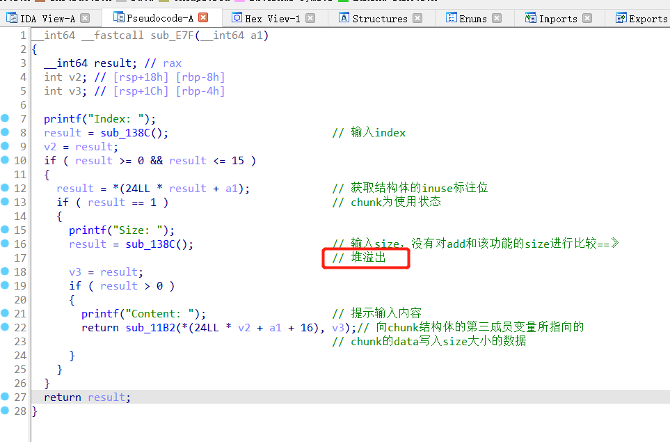Toggle breakpoint dot on line 22
This screenshot has width=670, height=442.
point(5,327)
